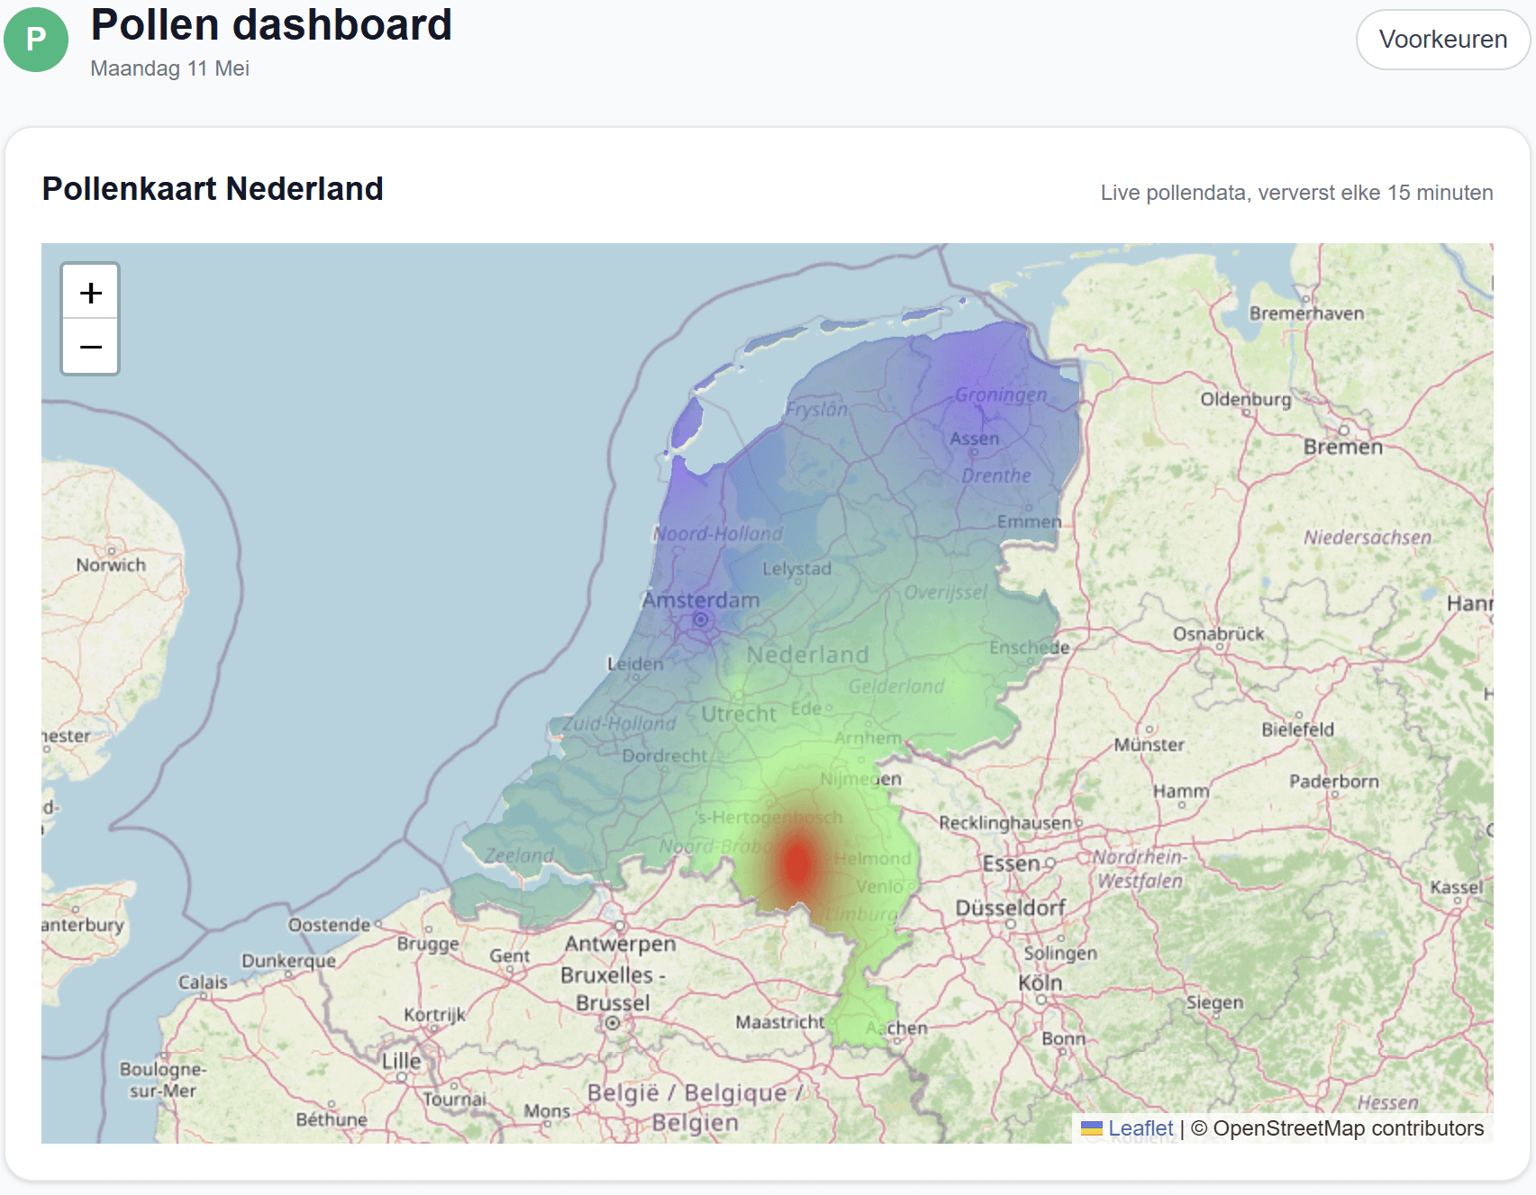Screen dimensions: 1536x1195
Task: Click the Emmen label on the map
Action: (x=1029, y=522)
